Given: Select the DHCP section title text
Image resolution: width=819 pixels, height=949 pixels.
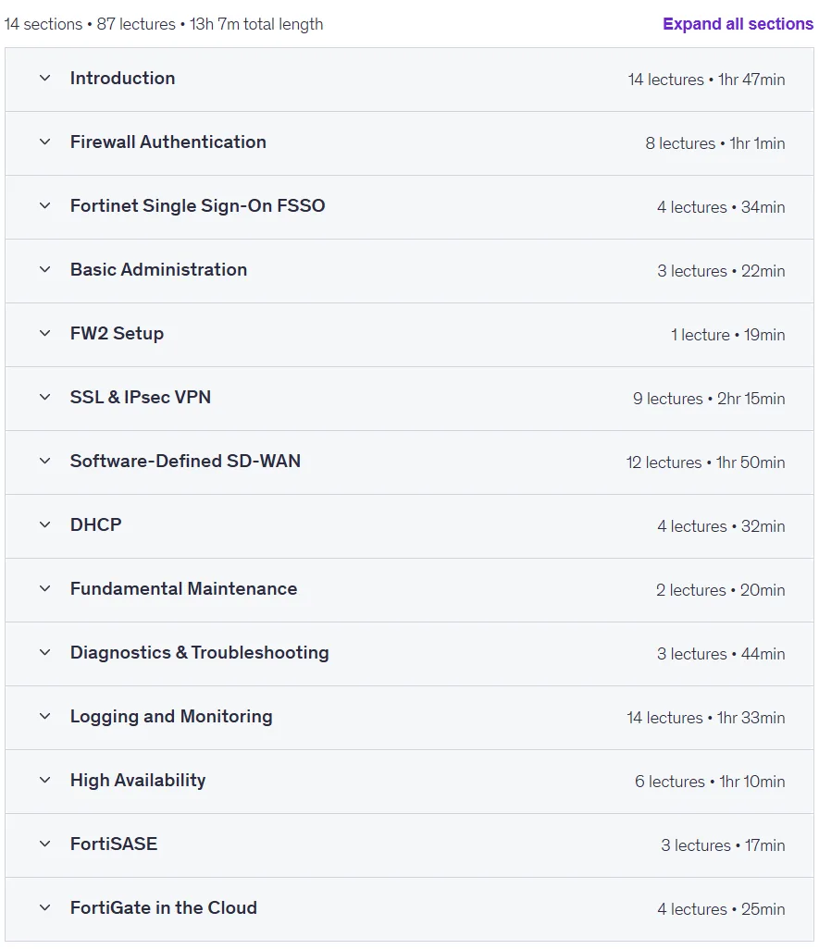Looking at the screenshot, I should pos(95,524).
